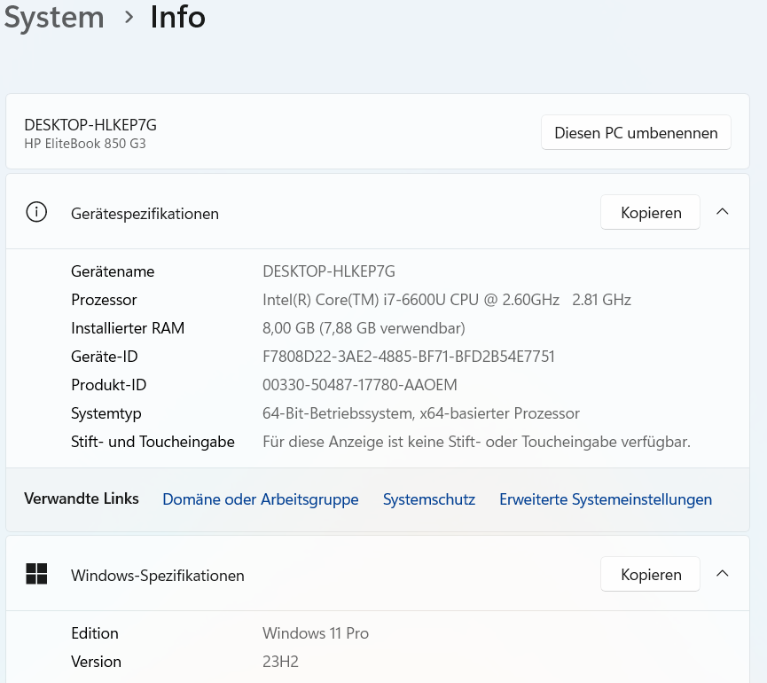The width and height of the screenshot is (767, 683).
Task: Click the Geräte-ID label
Action: 105,357
